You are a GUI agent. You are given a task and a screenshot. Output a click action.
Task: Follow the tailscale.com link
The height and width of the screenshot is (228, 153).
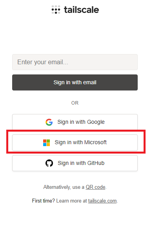coord(102,201)
